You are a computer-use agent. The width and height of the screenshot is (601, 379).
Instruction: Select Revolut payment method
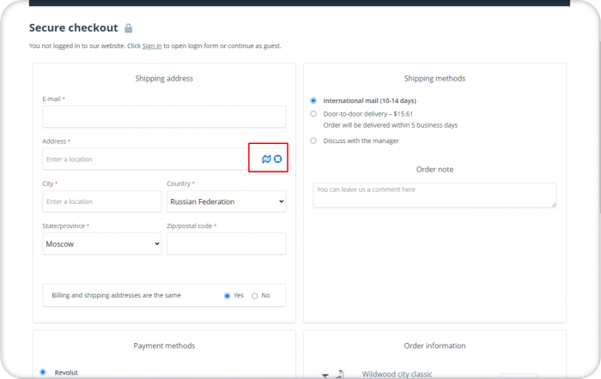coord(43,372)
